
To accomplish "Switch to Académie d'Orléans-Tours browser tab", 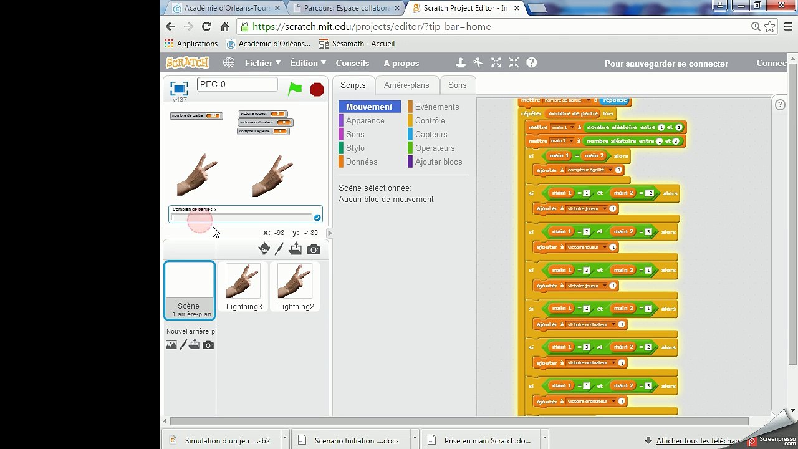I will click(227, 8).
